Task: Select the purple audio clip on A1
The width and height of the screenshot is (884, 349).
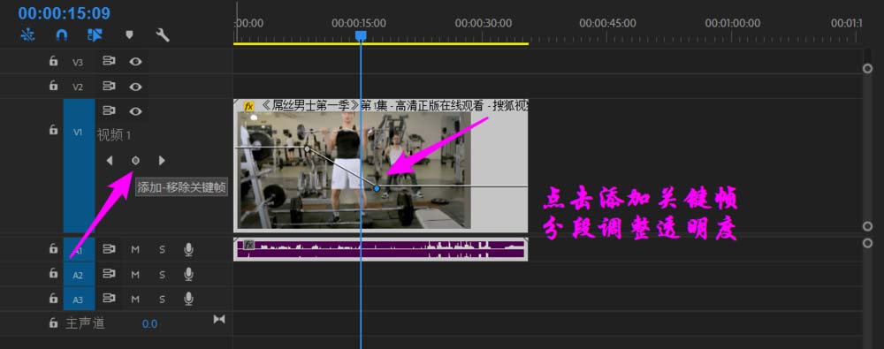Action: point(380,249)
